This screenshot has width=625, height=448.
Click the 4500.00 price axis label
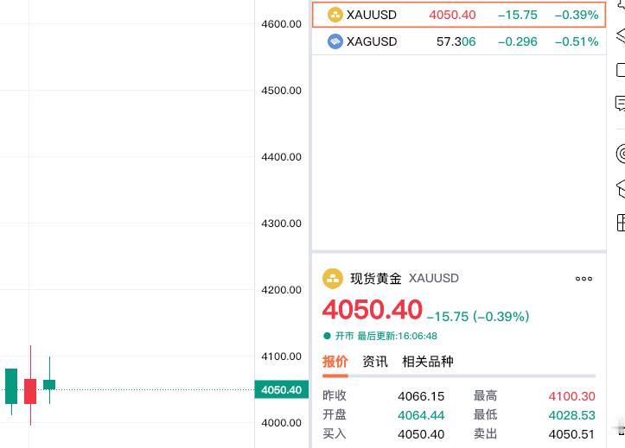pos(282,91)
